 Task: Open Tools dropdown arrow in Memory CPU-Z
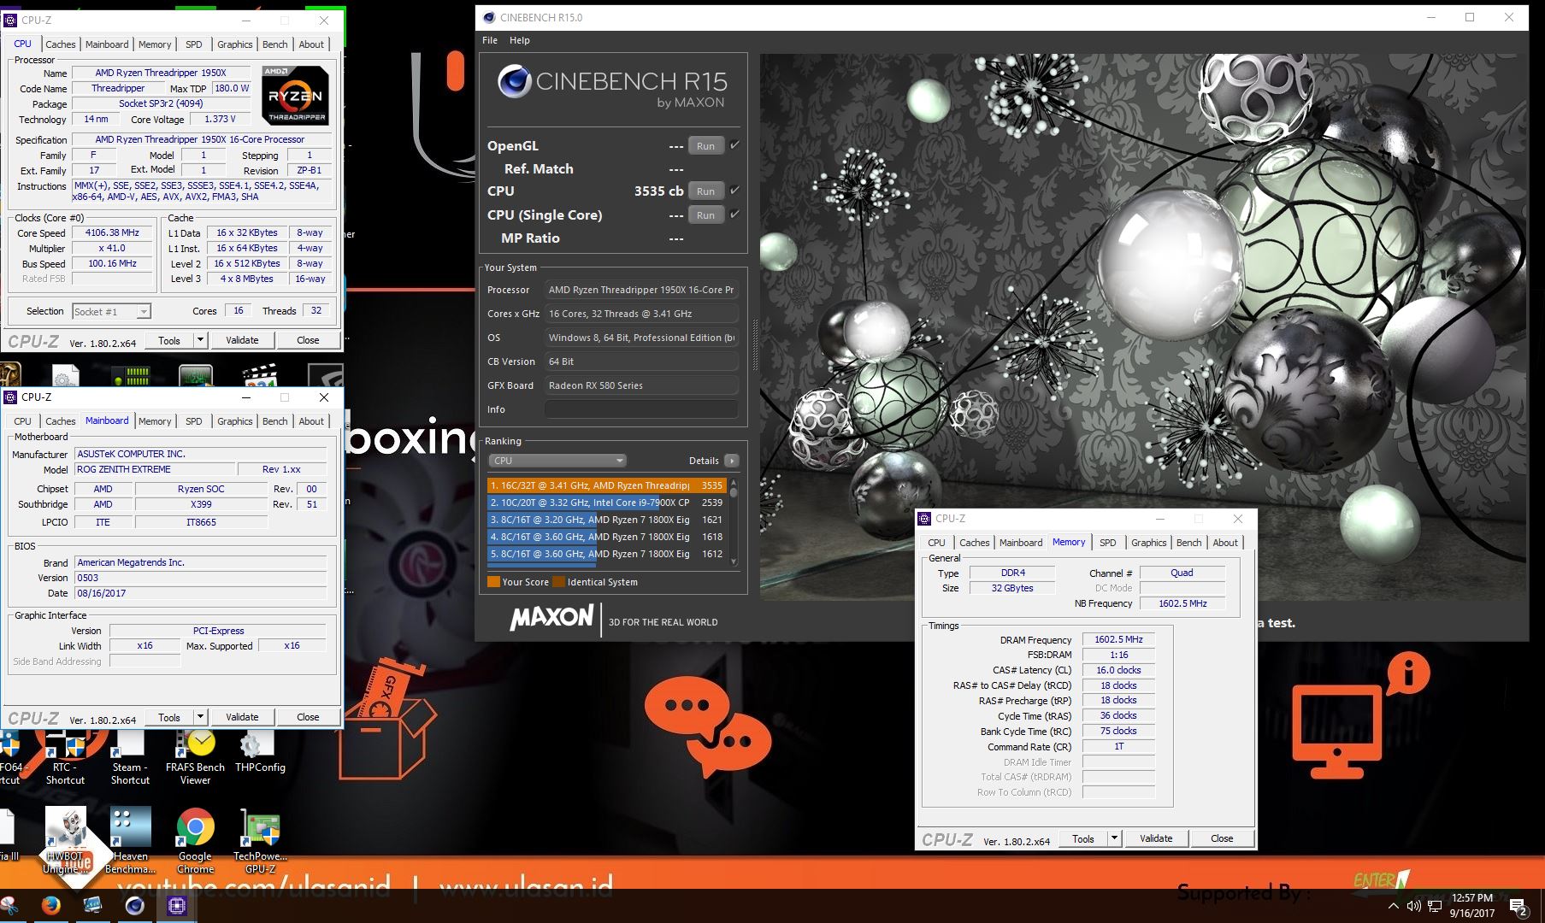pos(1114,838)
